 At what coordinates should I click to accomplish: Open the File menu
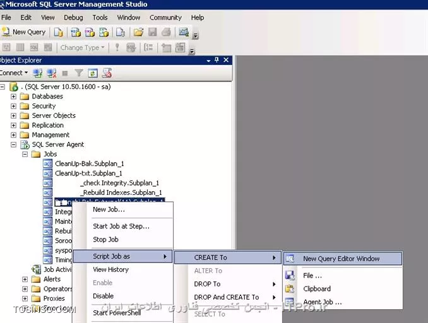click(6, 18)
